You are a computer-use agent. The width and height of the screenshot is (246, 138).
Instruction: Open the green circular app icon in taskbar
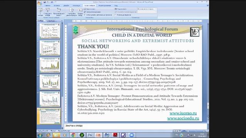[82, 135]
